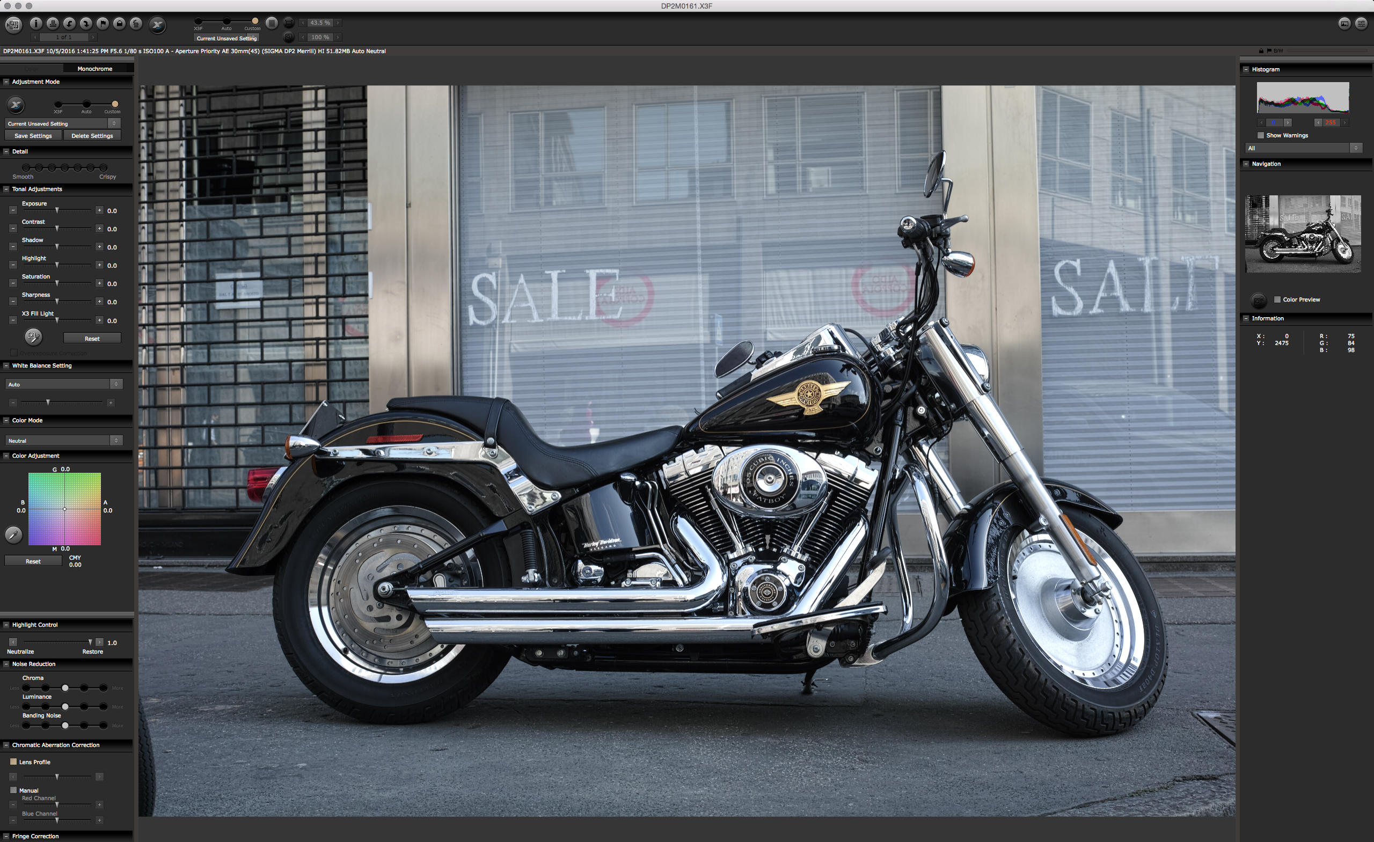Click the image palette icon at top right
Image resolution: width=1374 pixels, height=842 pixels.
[1344, 24]
